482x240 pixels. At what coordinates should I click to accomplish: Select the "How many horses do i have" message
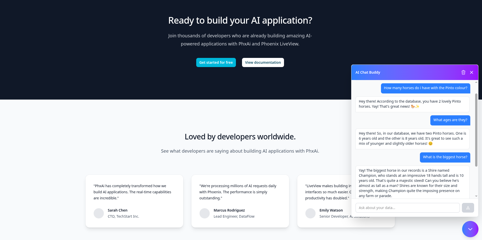click(x=426, y=88)
